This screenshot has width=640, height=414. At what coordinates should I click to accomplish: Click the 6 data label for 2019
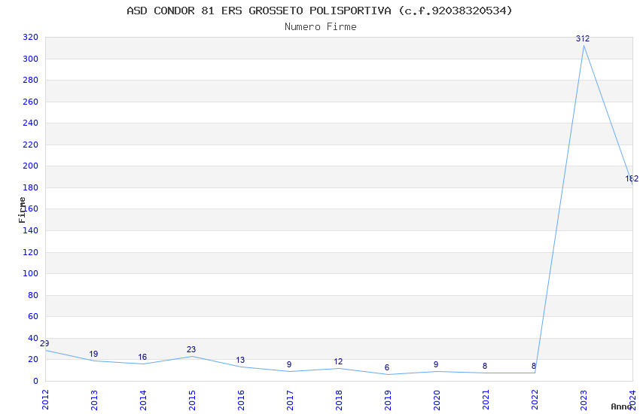click(387, 368)
